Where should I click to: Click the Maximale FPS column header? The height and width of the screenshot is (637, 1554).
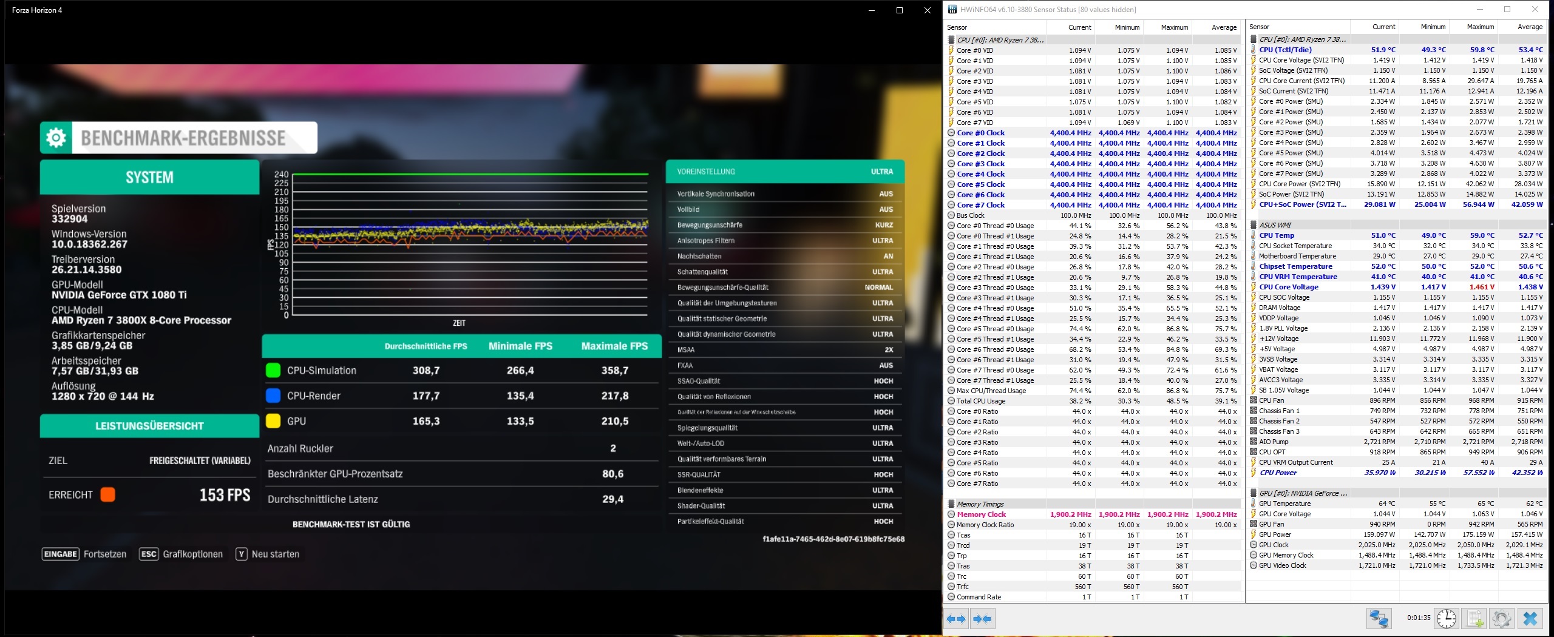pos(614,346)
